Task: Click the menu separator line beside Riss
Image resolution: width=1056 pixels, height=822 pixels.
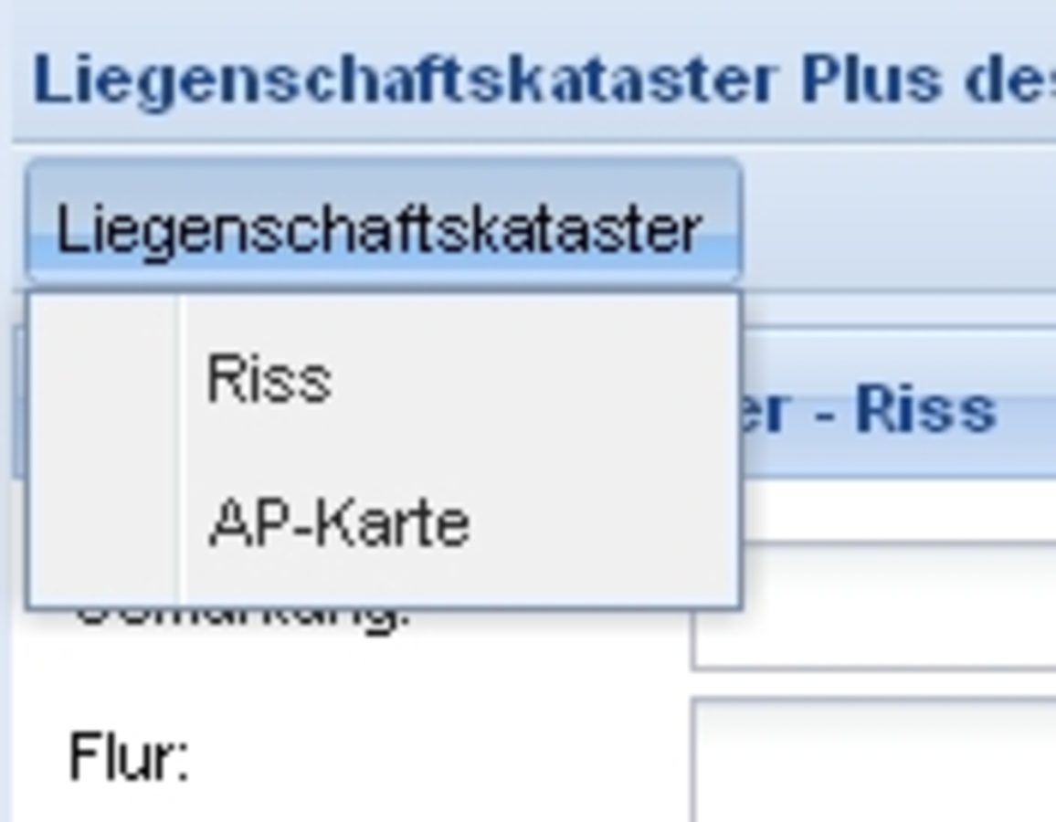Action: [178, 378]
